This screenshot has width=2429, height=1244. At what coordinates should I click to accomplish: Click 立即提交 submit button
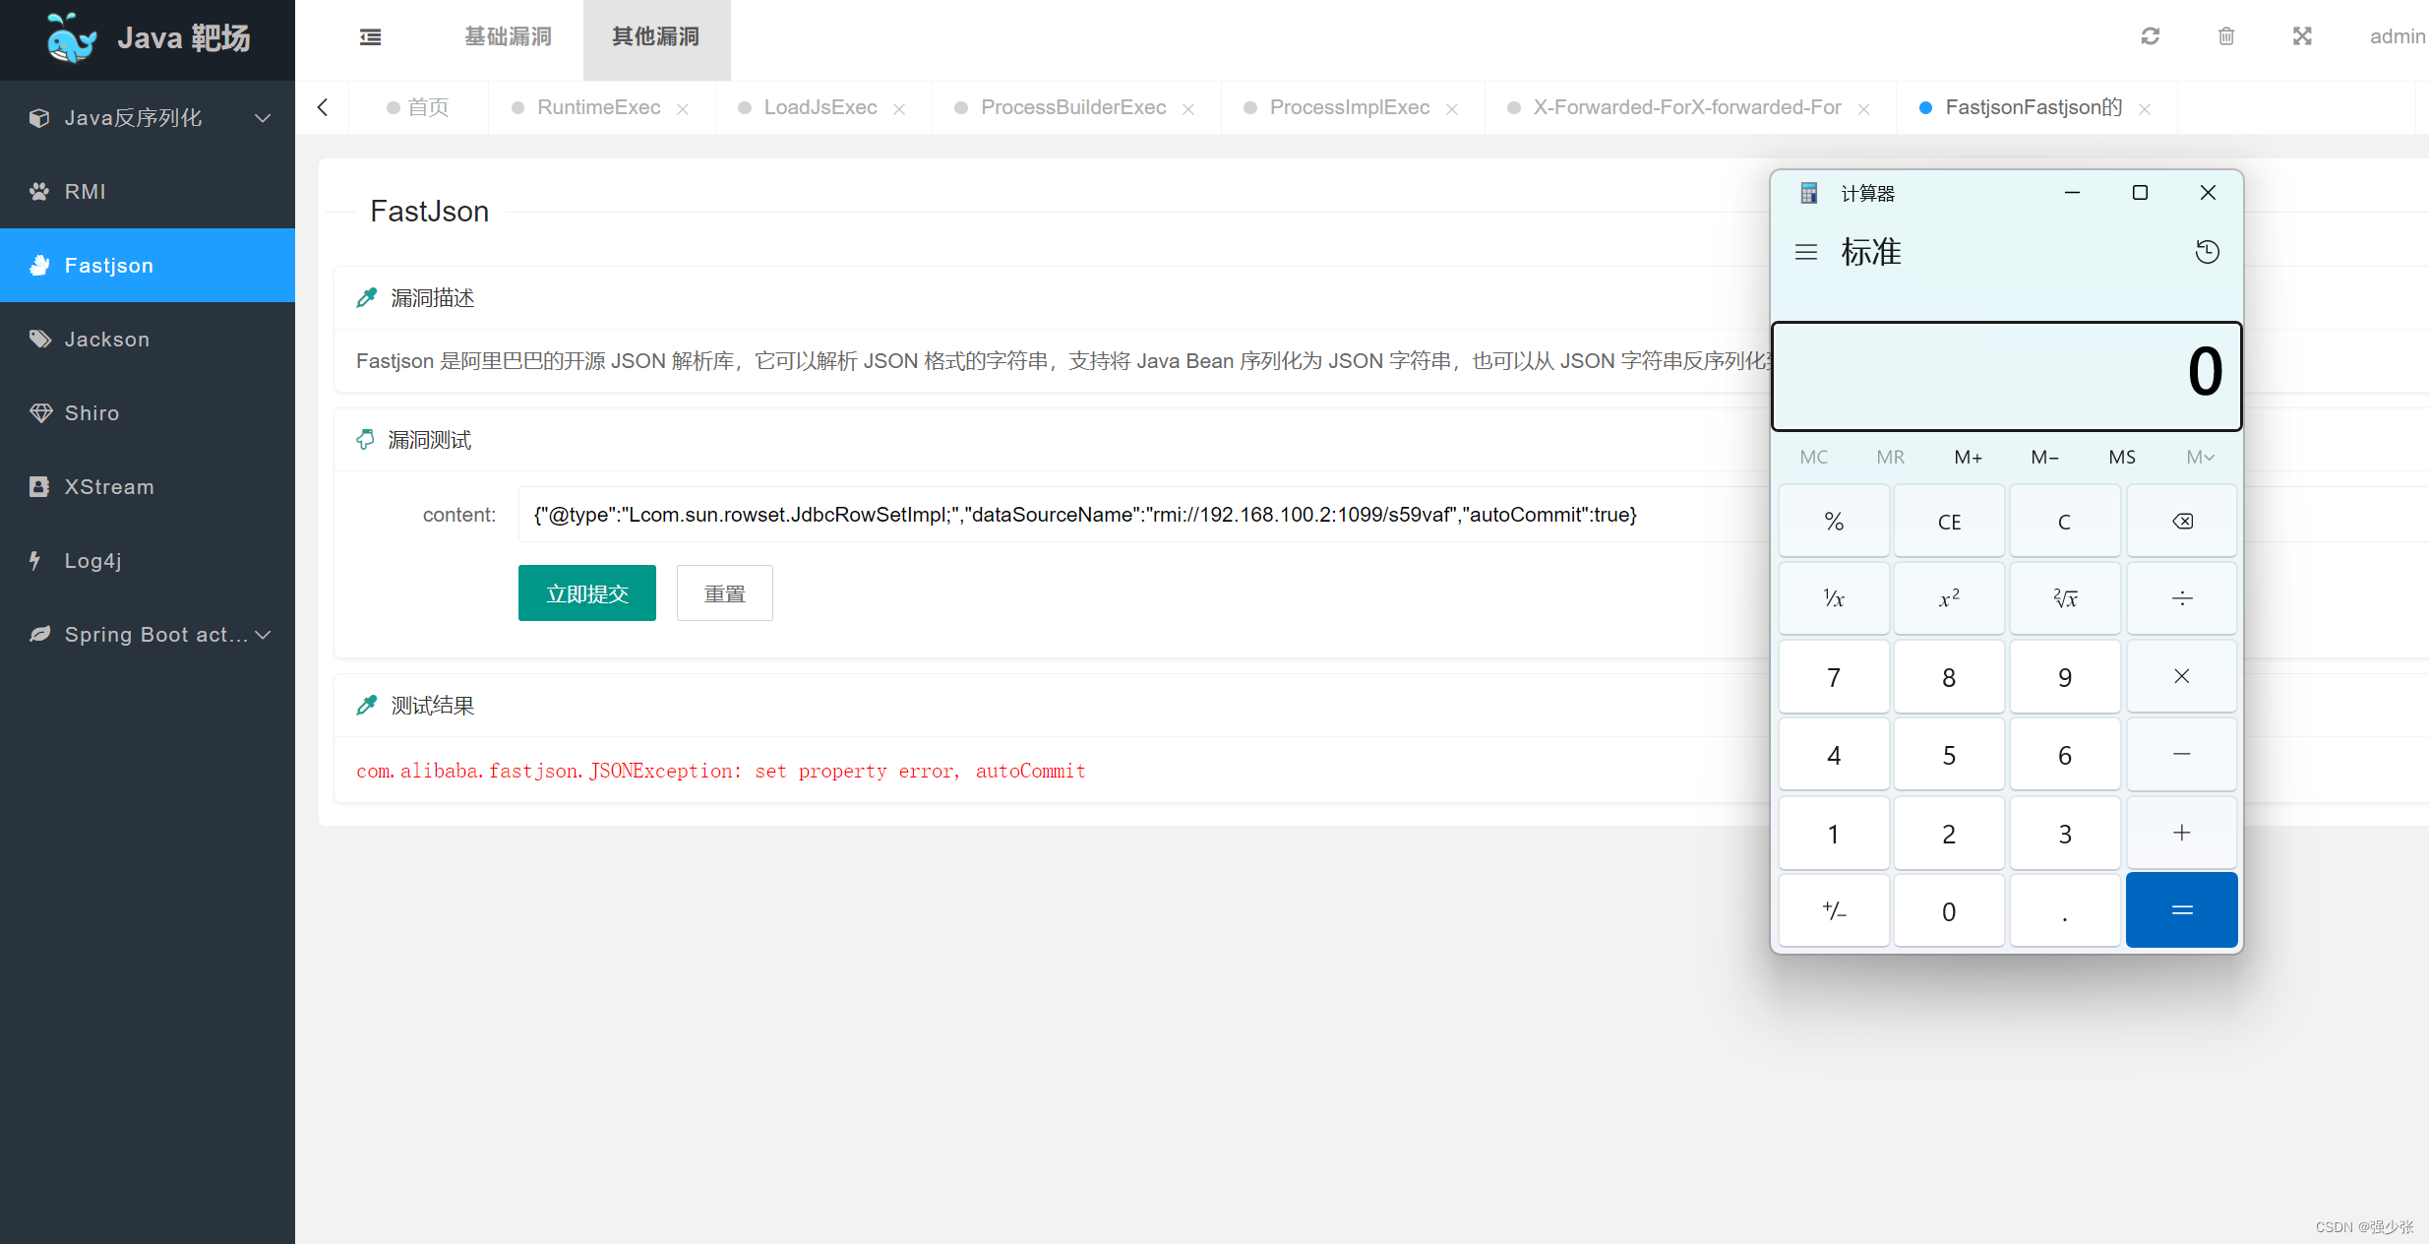587,593
